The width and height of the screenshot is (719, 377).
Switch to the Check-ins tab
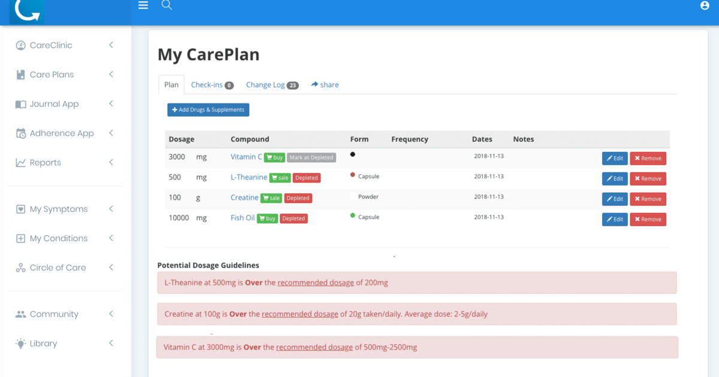(x=212, y=85)
